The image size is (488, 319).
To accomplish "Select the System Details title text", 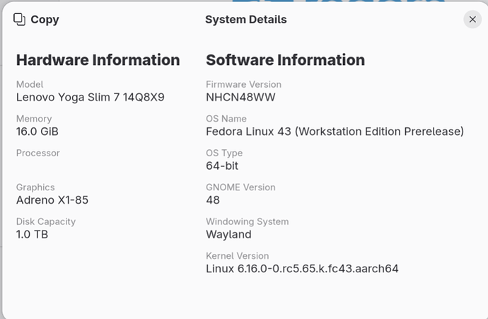I will tap(246, 19).
